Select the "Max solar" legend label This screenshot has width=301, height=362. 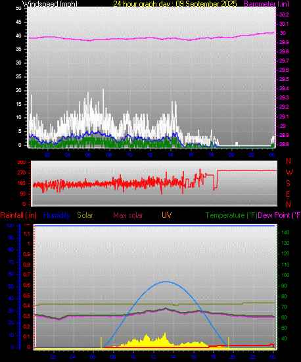128,215
